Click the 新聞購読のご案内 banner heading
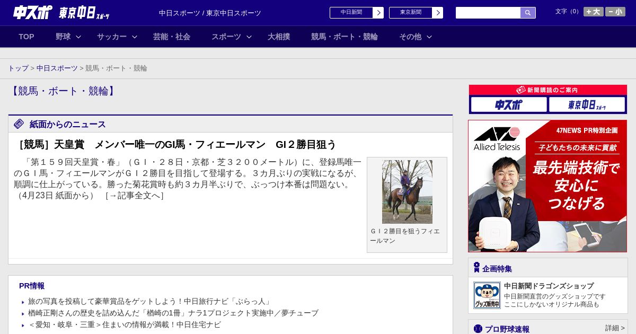 [547, 90]
